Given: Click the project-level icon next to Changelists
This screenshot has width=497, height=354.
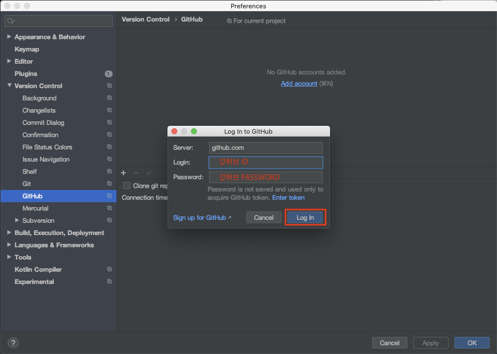Looking at the screenshot, I should pos(109,110).
